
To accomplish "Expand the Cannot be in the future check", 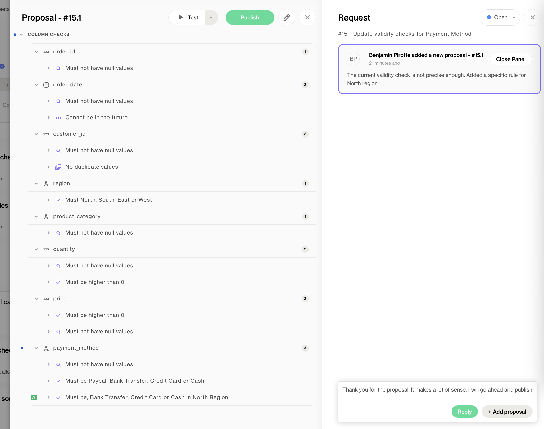I will pyautogui.click(x=48, y=118).
